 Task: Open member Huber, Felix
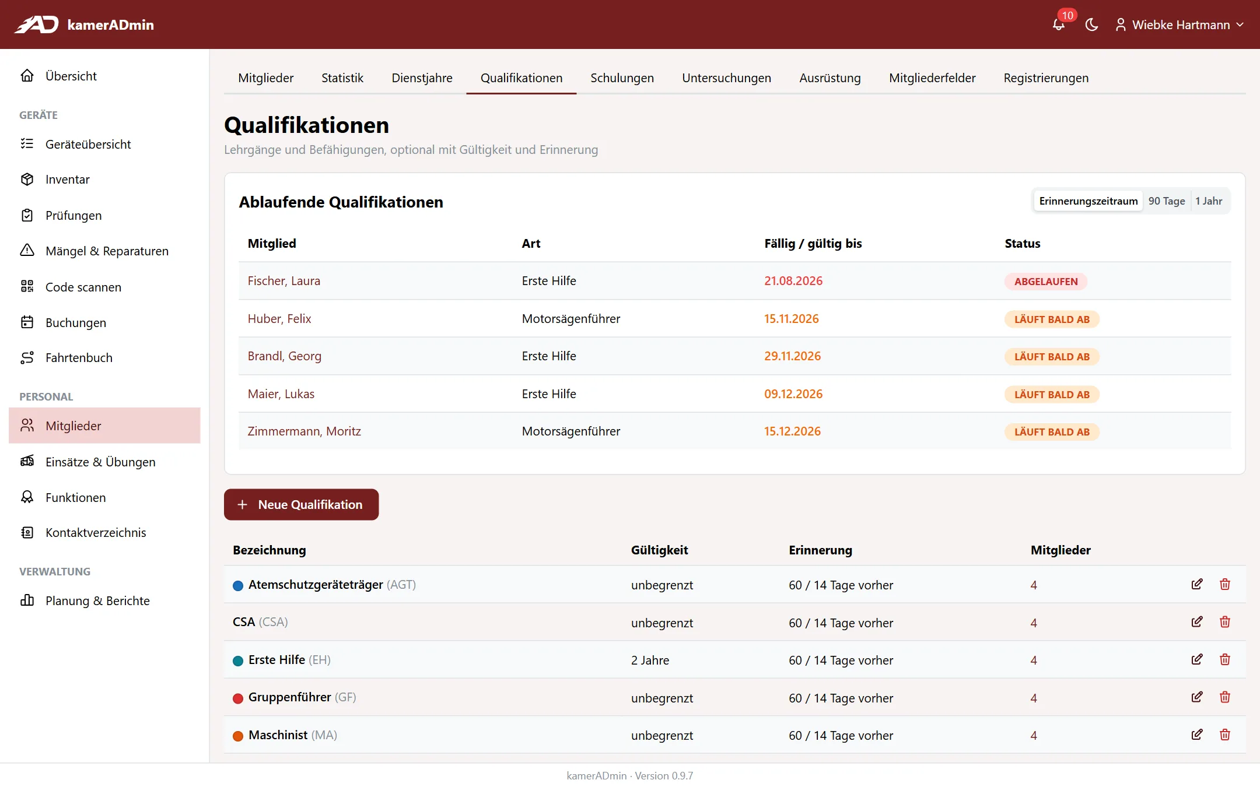click(279, 319)
